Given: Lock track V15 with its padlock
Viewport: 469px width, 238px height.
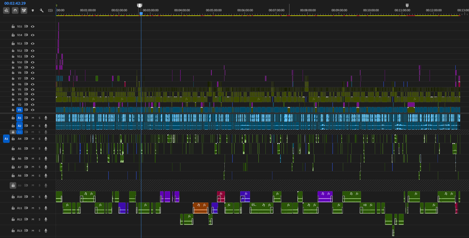Looking at the screenshot, I should click(13, 27).
